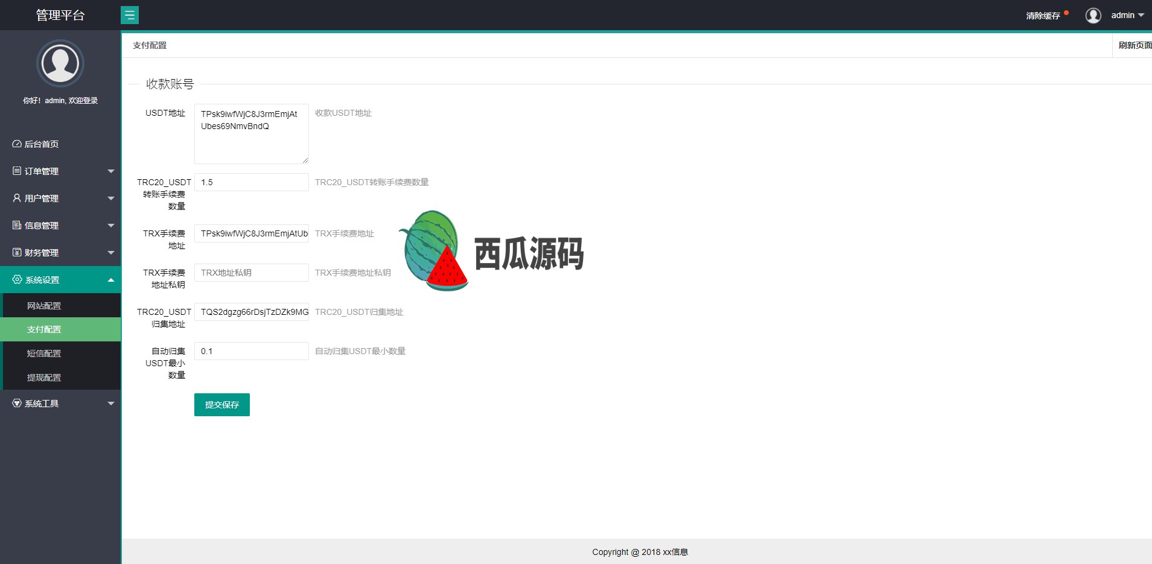Click the finance icon beside 财务管理
The image size is (1152, 564).
tap(17, 252)
